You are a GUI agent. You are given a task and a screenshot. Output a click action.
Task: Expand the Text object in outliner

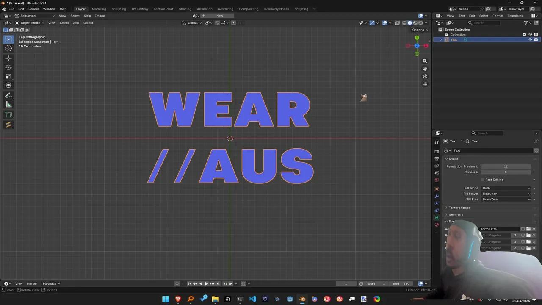click(x=441, y=39)
